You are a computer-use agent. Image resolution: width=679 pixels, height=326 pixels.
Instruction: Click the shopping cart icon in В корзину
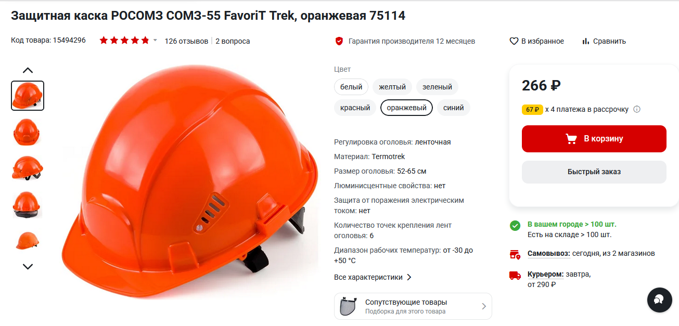pos(571,139)
